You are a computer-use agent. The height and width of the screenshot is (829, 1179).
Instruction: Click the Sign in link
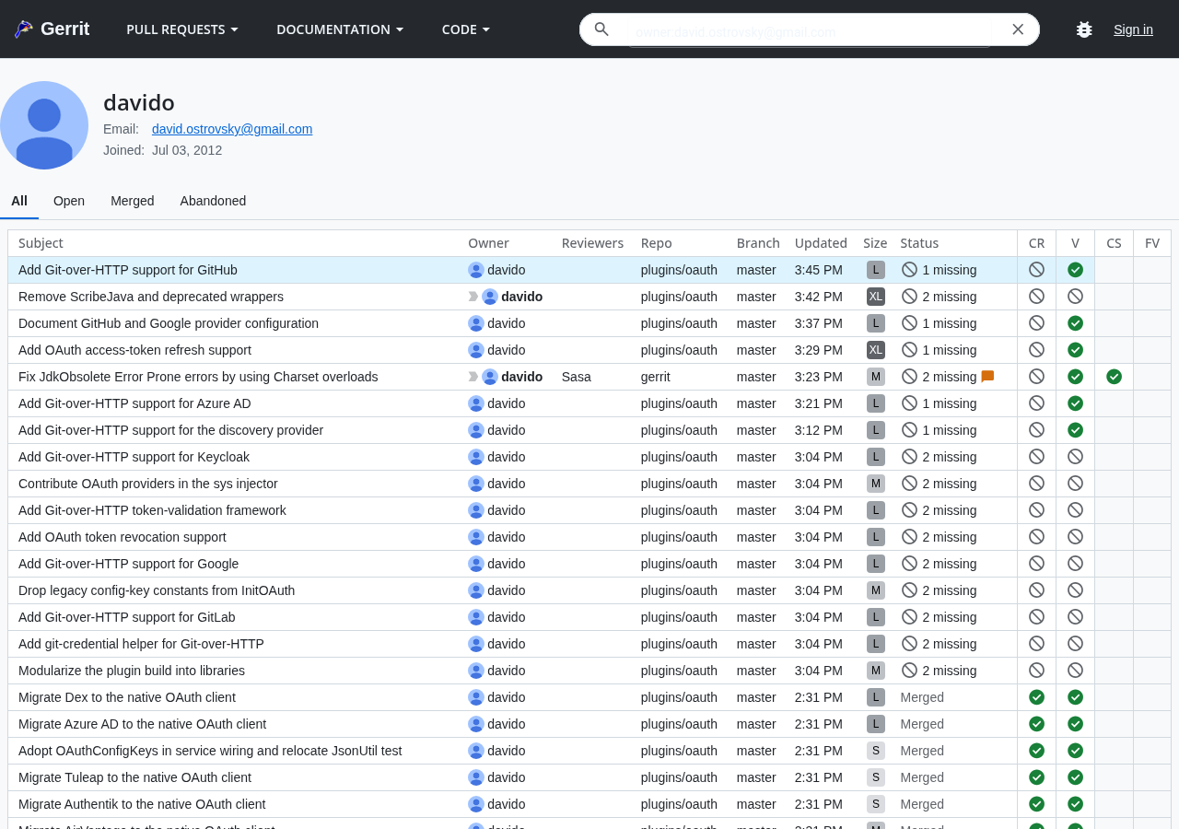pyautogui.click(x=1133, y=29)
